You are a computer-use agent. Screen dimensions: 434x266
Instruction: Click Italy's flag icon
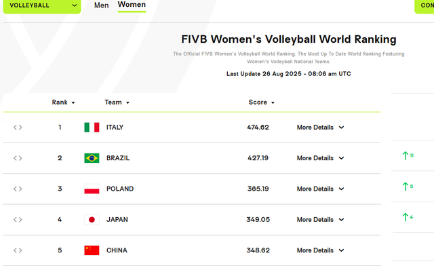pos(92,128)
